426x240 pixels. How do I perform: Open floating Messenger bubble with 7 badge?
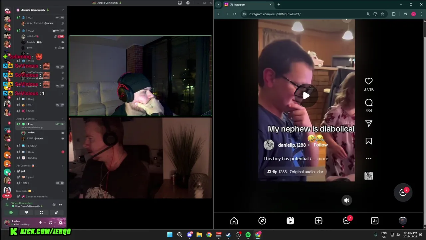[403, 192]
